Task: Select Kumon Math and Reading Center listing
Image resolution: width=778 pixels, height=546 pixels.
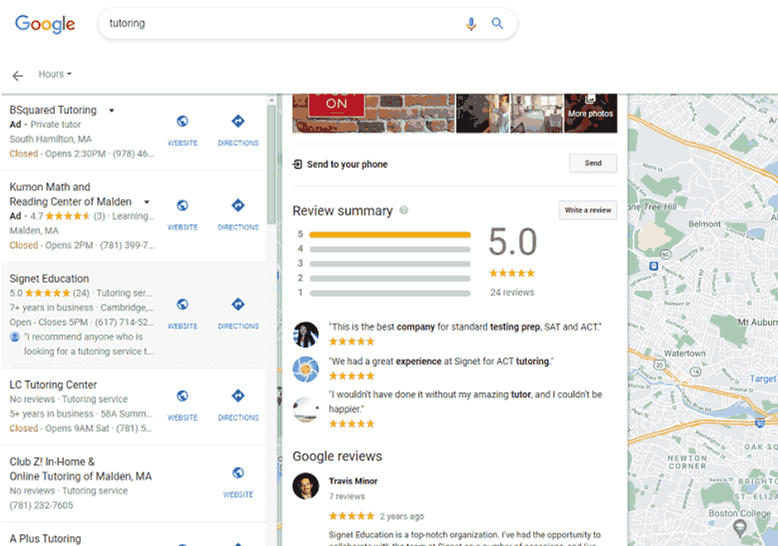Action: tap(70, 194)
